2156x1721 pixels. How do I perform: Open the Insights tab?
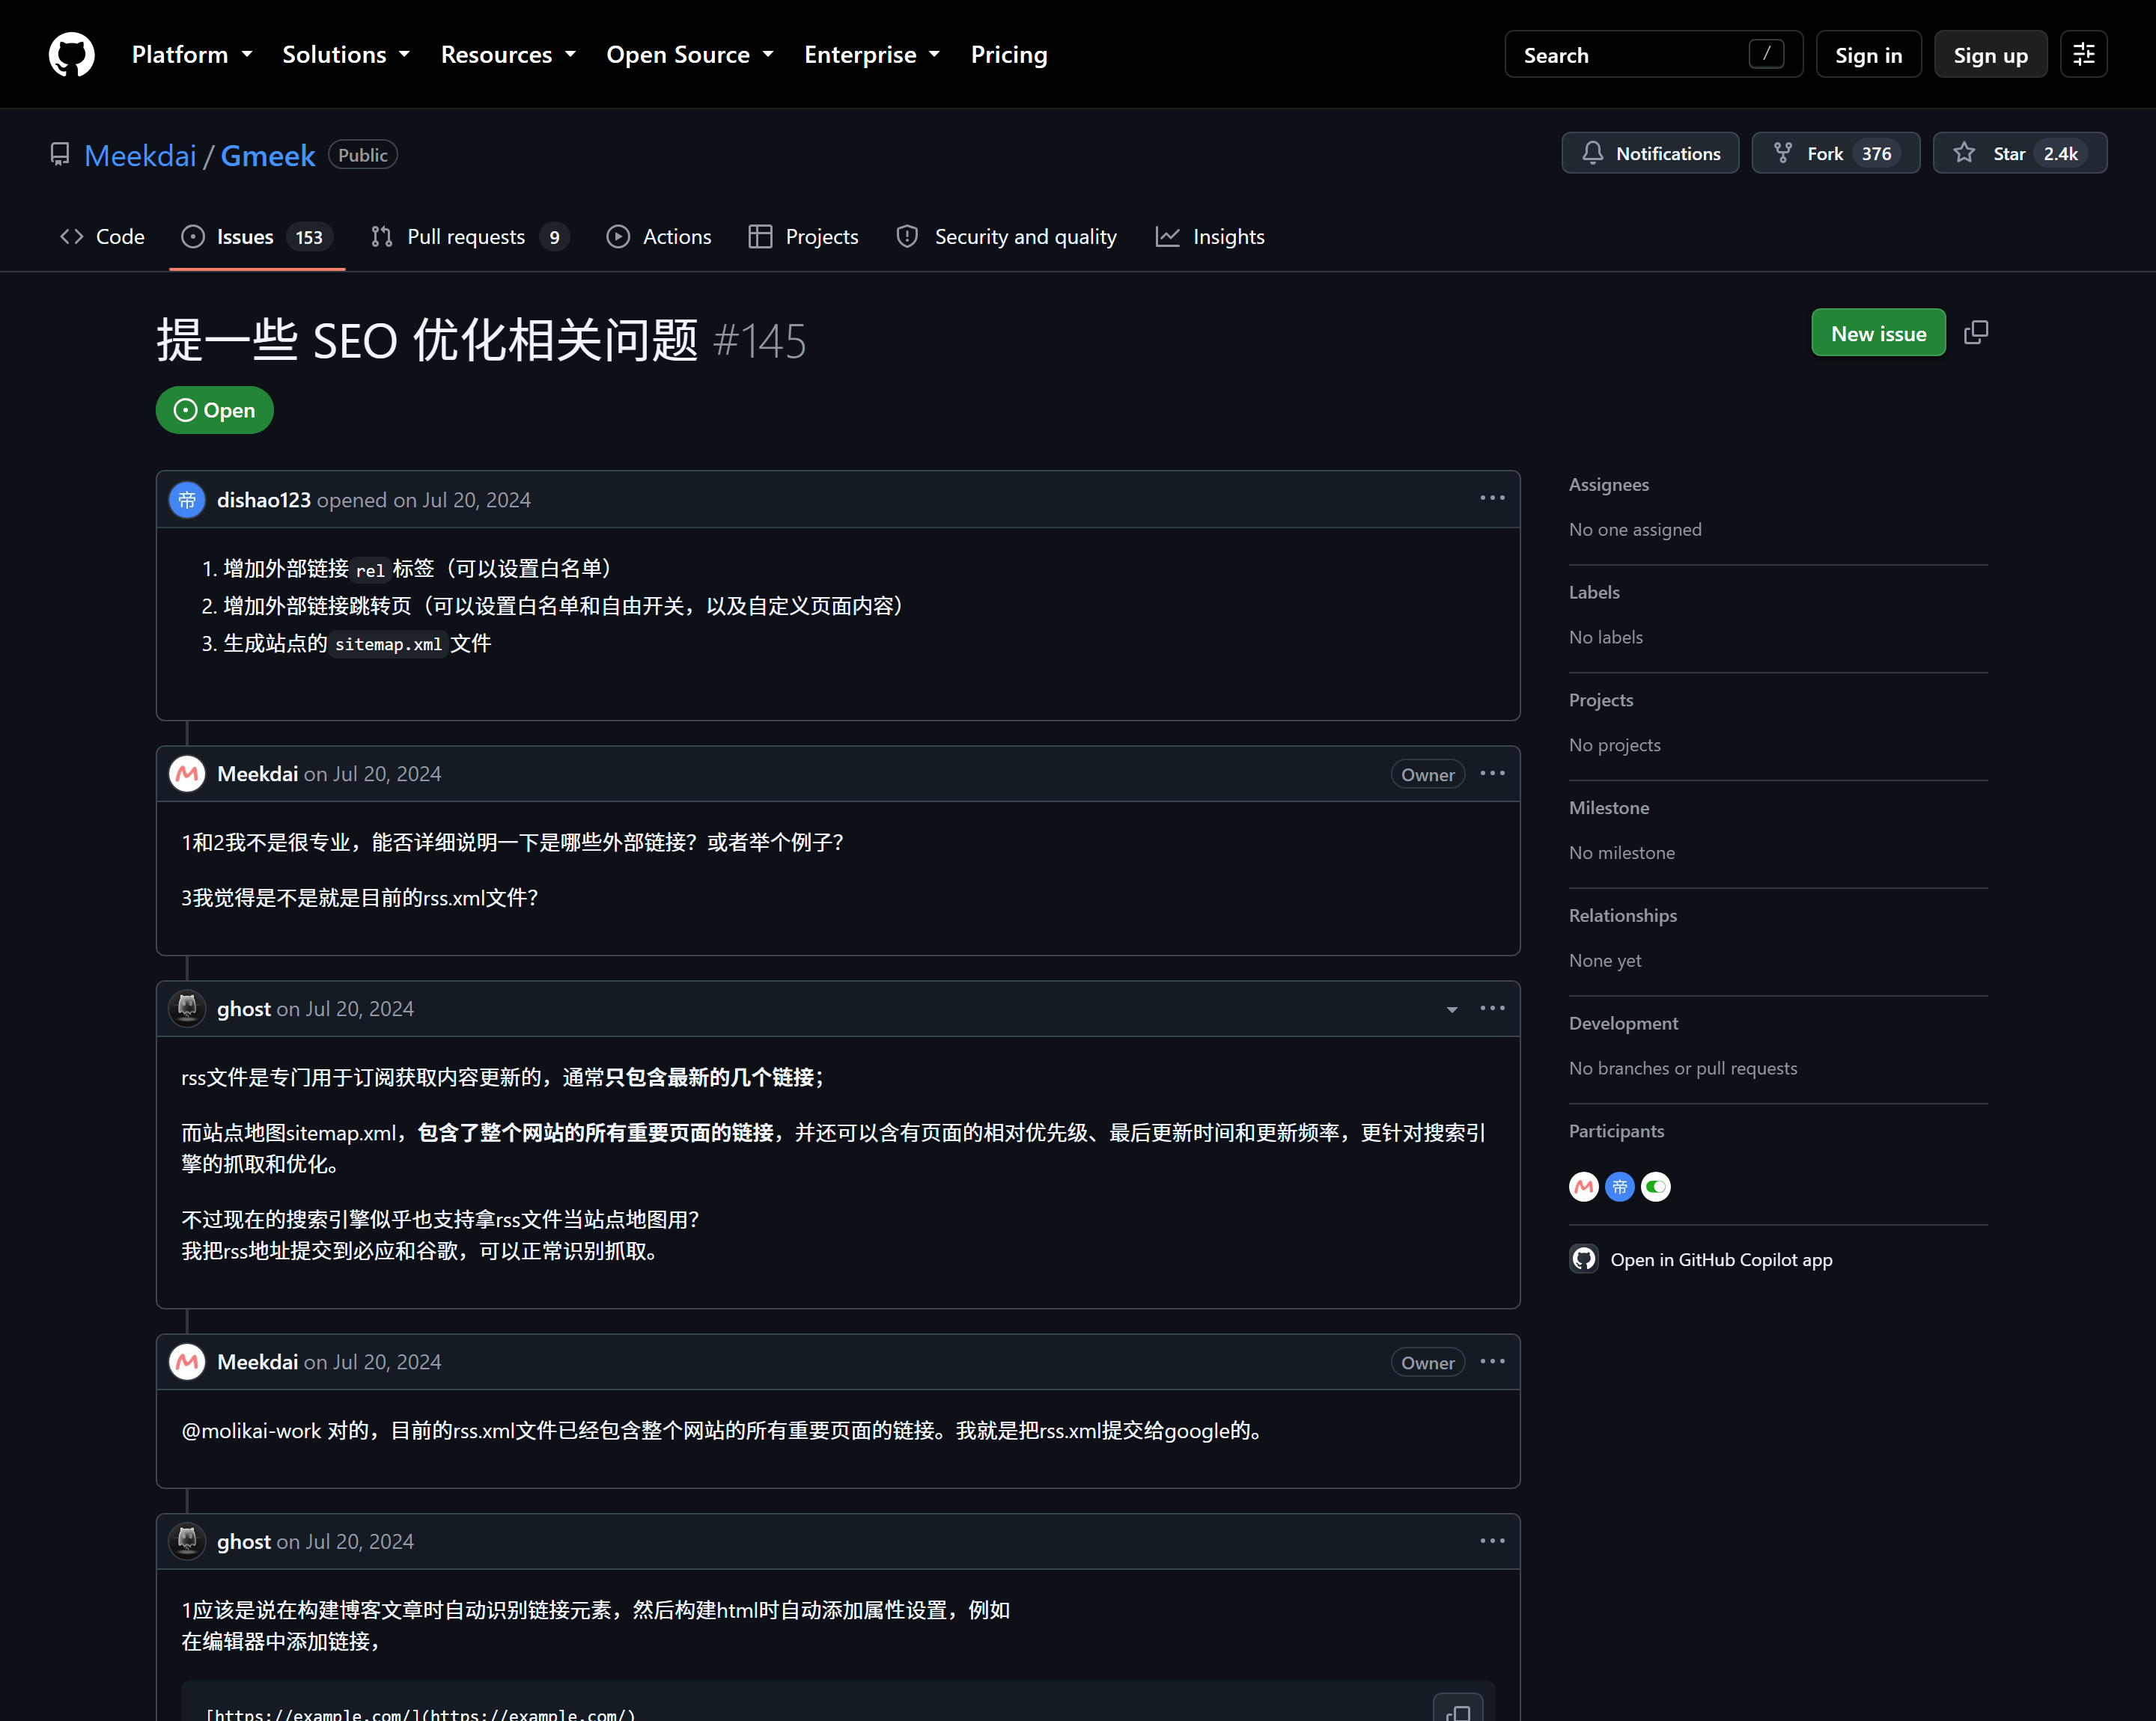coord(1210,237)
